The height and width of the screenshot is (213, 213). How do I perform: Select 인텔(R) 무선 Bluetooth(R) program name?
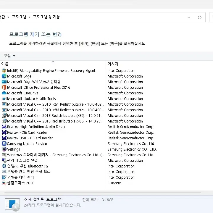28,166
